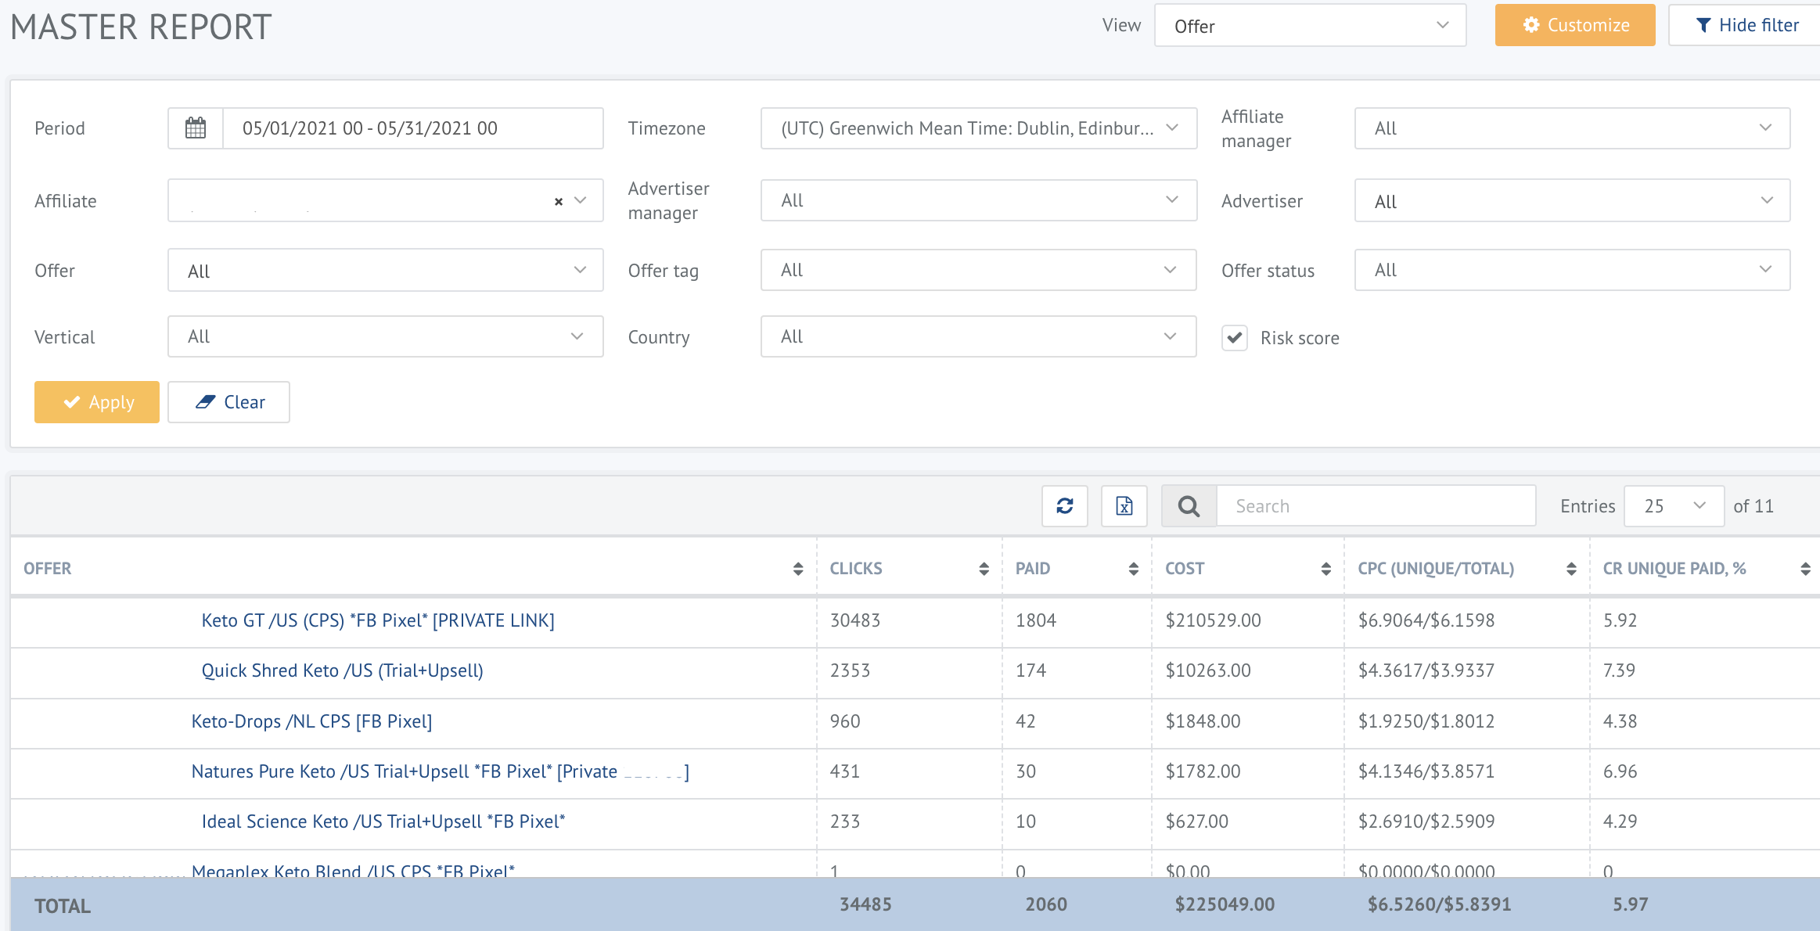Viewport: 1820px width, 931px height.
Task: Open Keto GT /US (CPS) offer link
Action: click(378, 620)
